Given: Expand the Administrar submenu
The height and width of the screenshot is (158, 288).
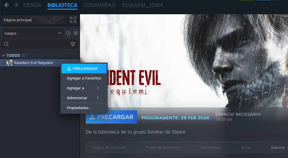Looking at the screenshot, I should (x=83, y=98).
